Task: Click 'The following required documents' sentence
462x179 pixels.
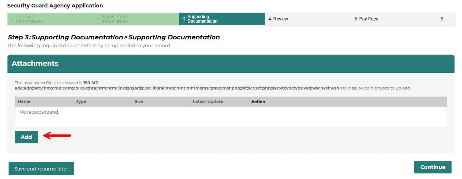Action: coord(89,46)
